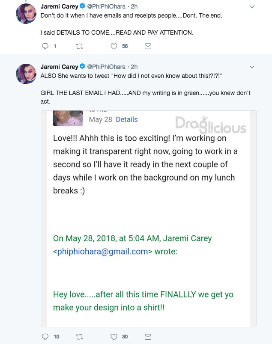
Task: Click @PhiPhiOhara handle on second tweet
Action: coord(106,67)
